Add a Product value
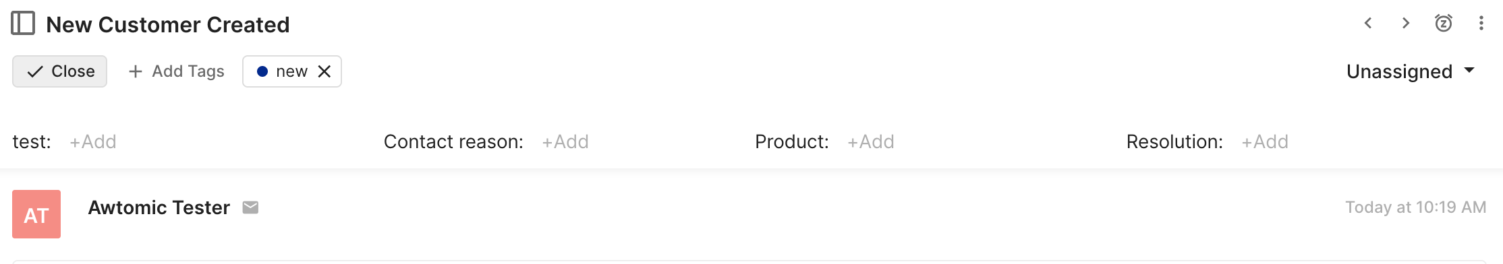The image size is (1503, 264). pos(871,141)
